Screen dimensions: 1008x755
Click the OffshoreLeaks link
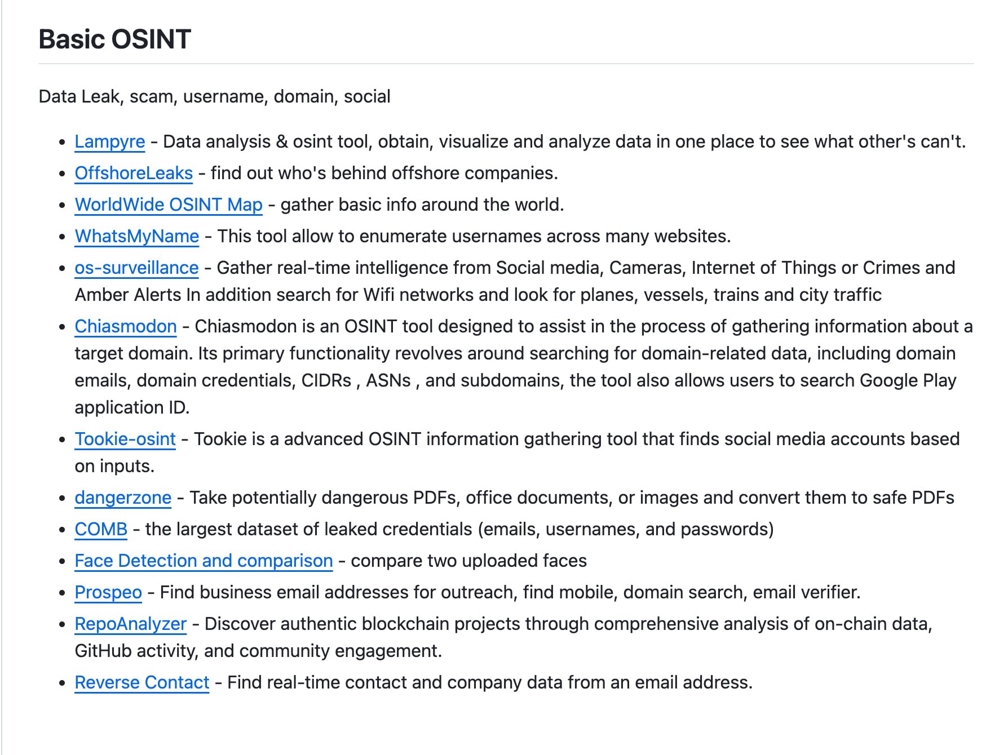pos(134,173)
